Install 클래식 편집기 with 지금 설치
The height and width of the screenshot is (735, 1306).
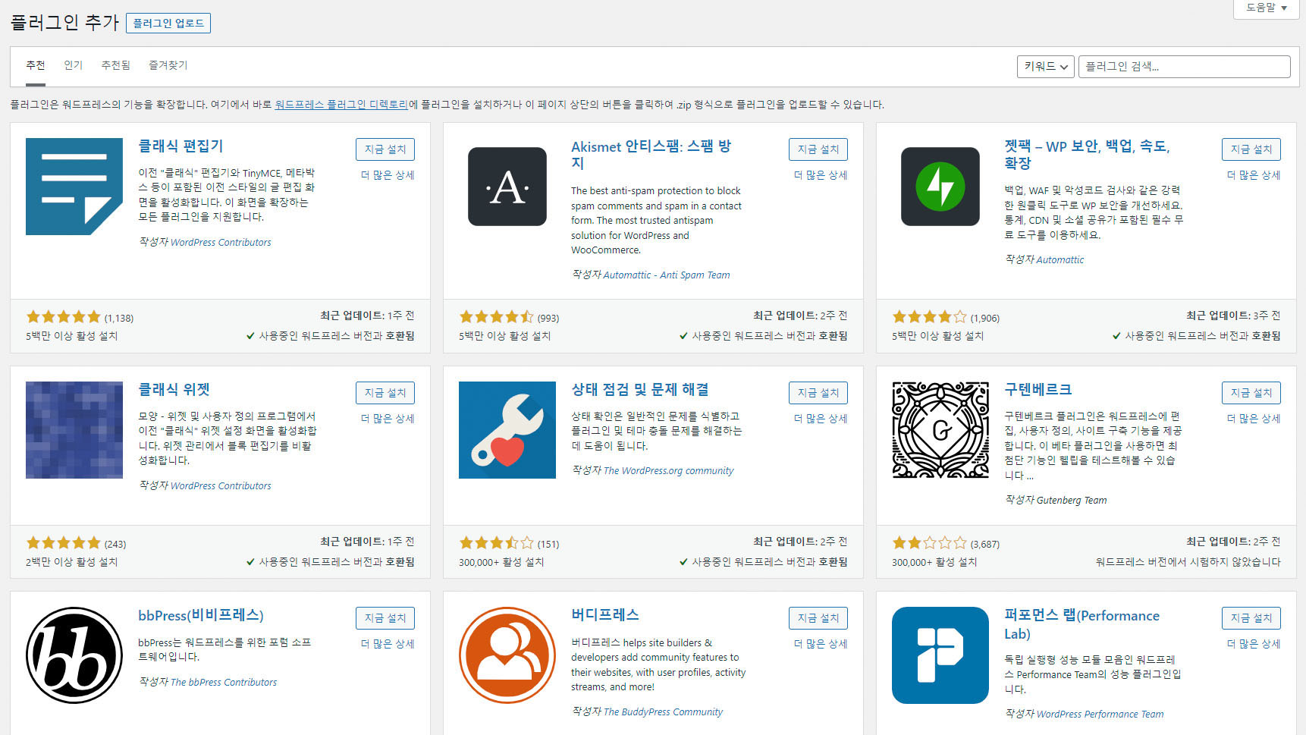[385, 149]
